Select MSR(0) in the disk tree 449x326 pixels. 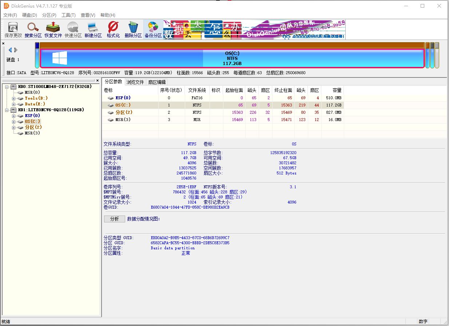pyautogui.click(x=32, y=92)
